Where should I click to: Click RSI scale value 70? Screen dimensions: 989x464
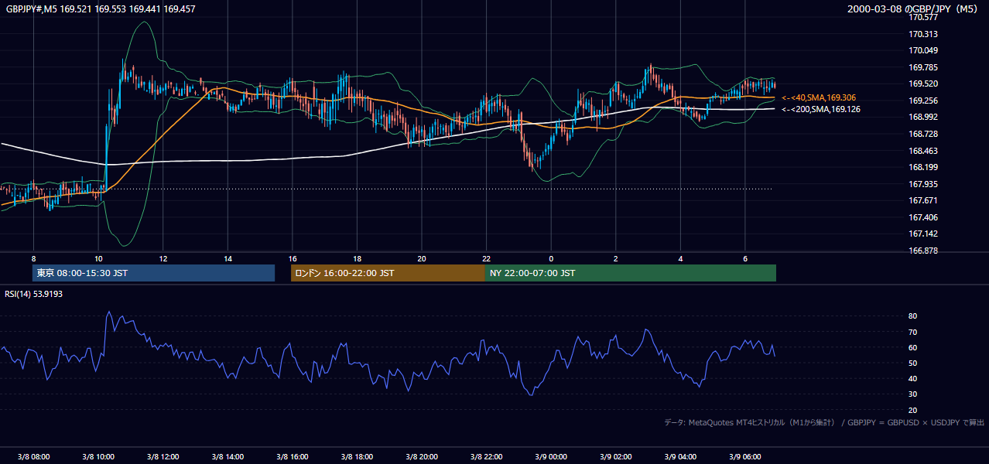913,332
